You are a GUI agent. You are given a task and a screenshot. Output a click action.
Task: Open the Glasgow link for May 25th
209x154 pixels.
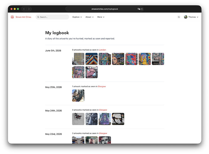(102, 87)
